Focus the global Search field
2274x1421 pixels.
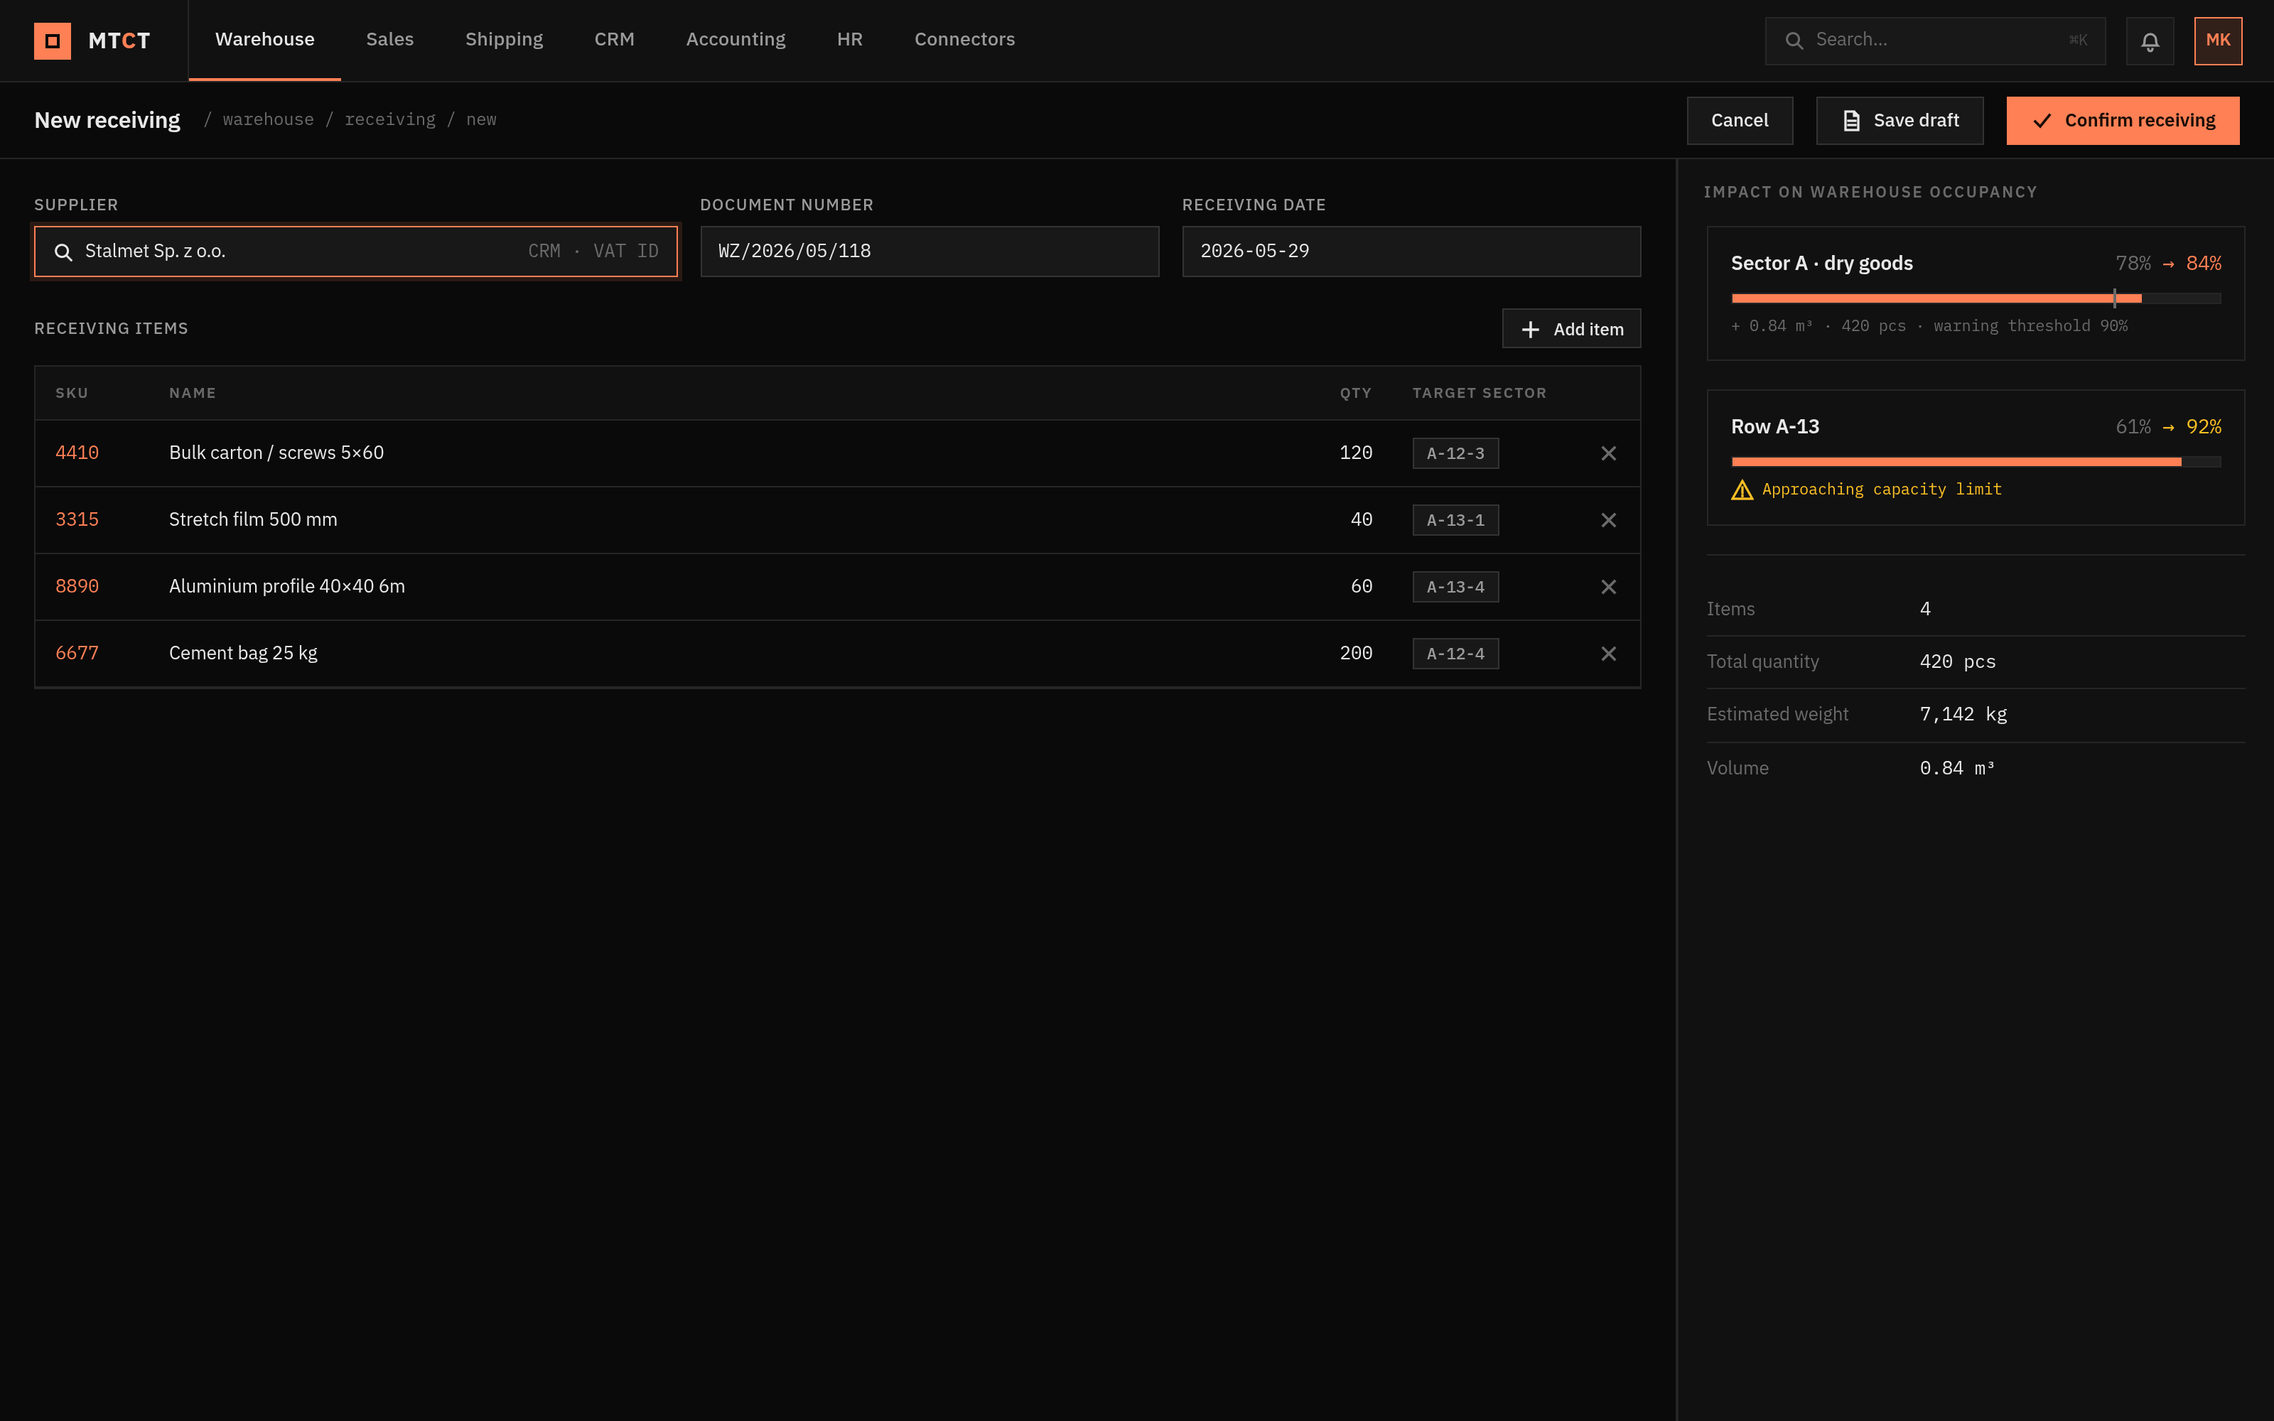[x=1935, y=40]
